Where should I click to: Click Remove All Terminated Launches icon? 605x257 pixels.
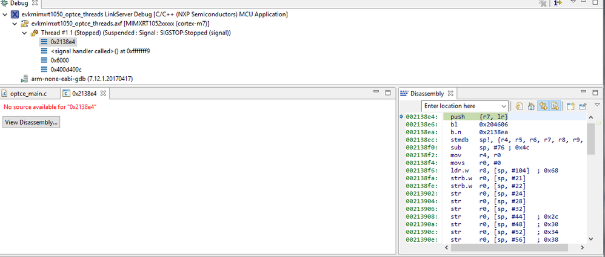[543, 2]
